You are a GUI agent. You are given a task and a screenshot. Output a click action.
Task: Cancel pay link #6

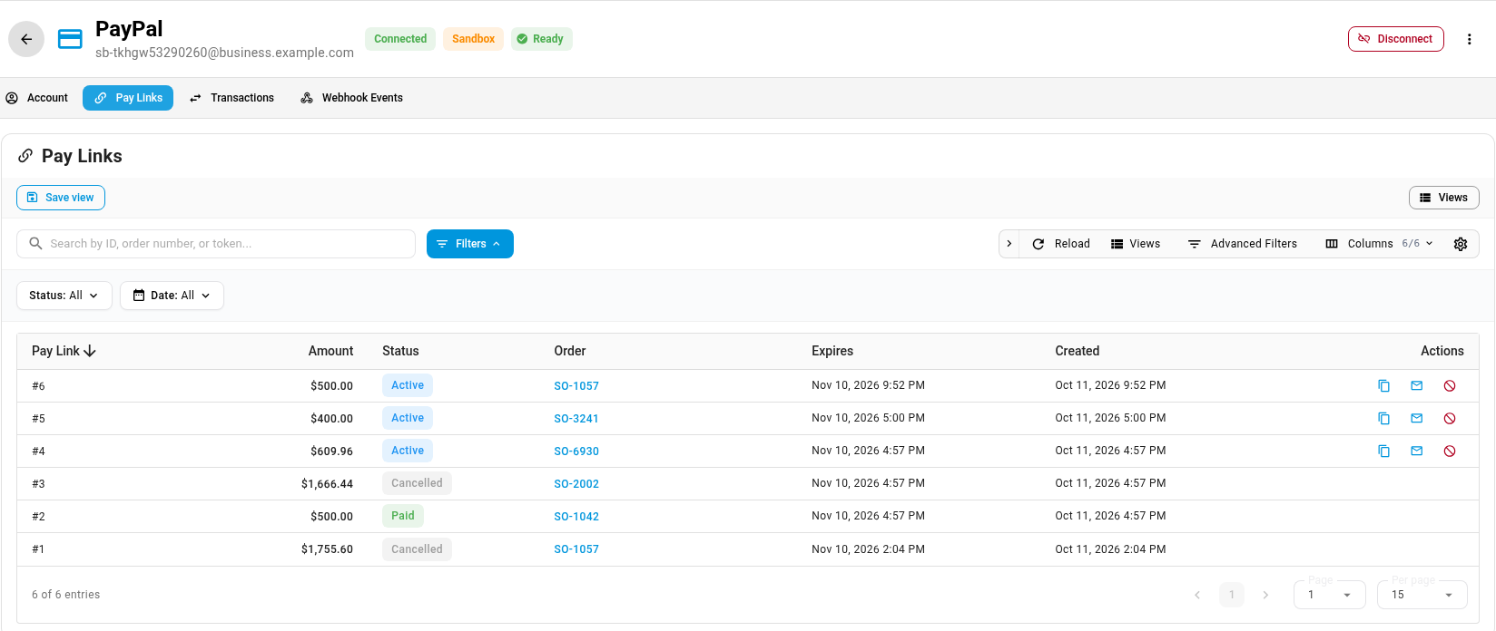pos(1450,386)
